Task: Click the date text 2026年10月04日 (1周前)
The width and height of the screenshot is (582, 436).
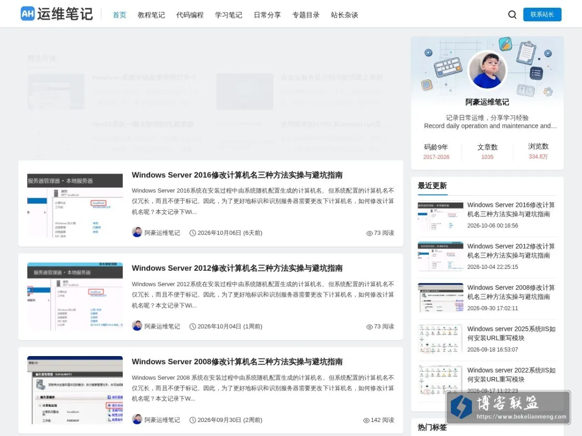Action: [x=230, y=327]
